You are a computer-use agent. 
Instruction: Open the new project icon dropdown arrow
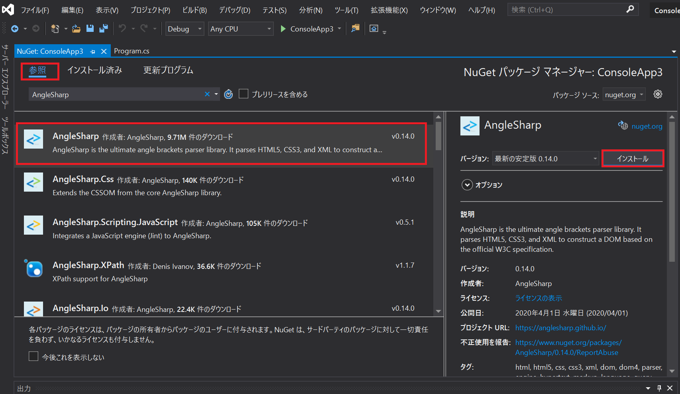click(x=66, y=29)
